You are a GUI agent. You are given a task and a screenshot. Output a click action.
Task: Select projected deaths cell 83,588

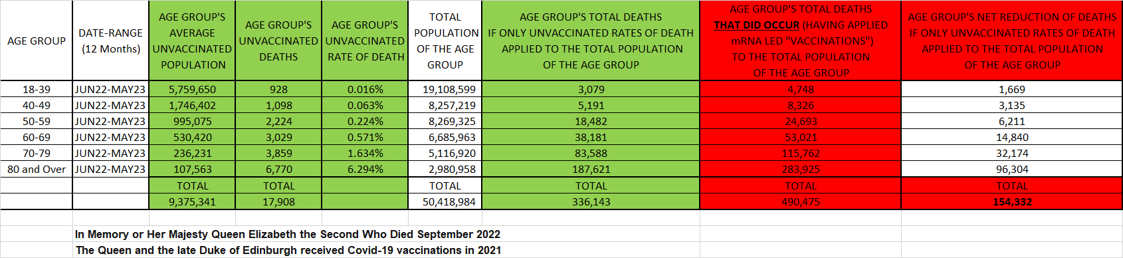(591, 153)
